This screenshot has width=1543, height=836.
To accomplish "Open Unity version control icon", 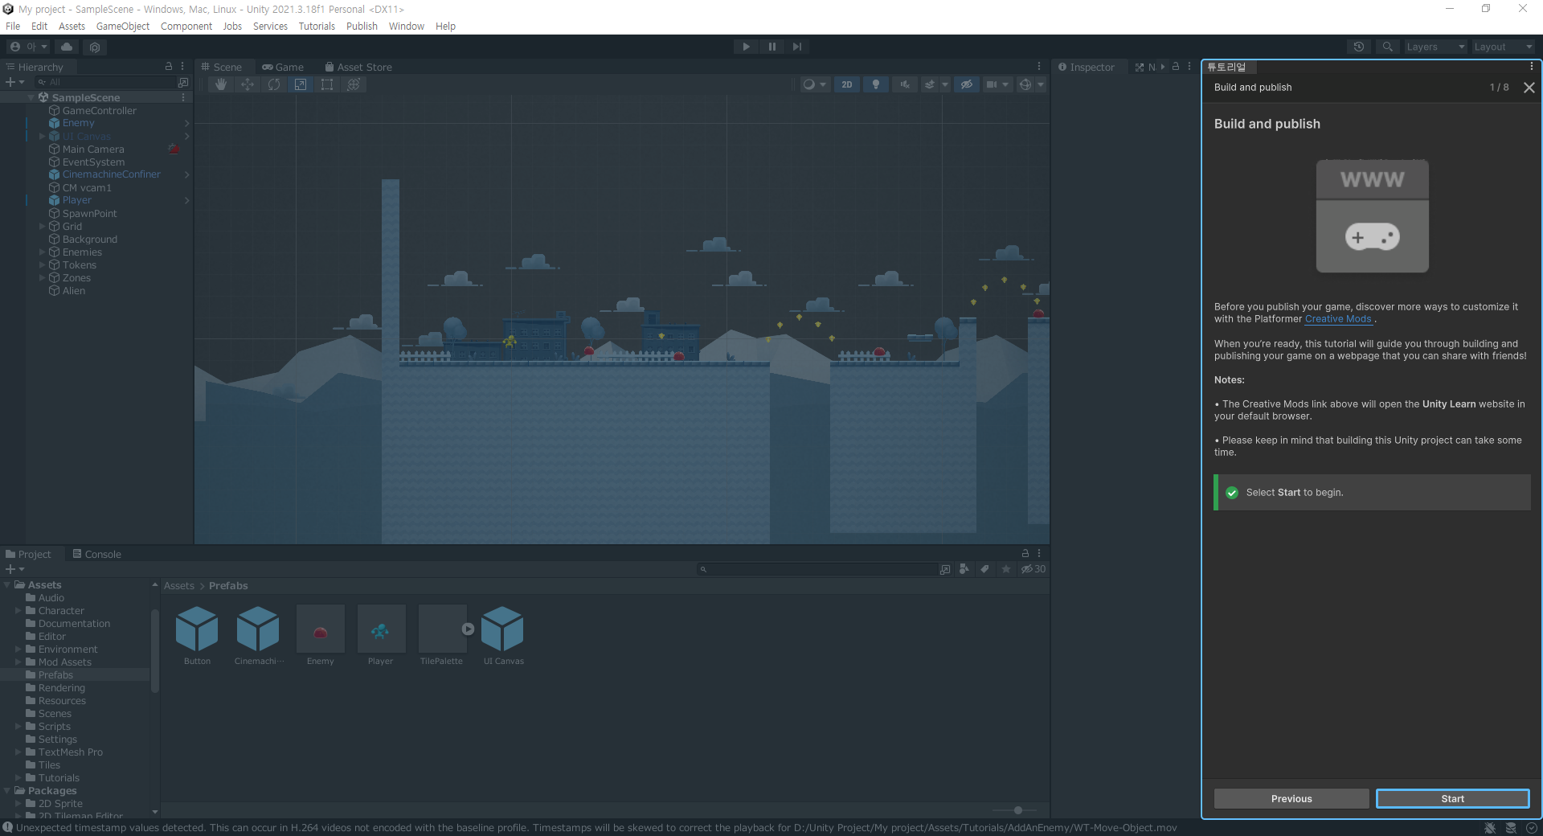I will pos(95,47).
